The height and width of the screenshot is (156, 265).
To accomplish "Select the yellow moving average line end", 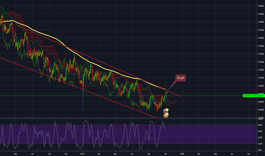I will (x=165, y=89).
